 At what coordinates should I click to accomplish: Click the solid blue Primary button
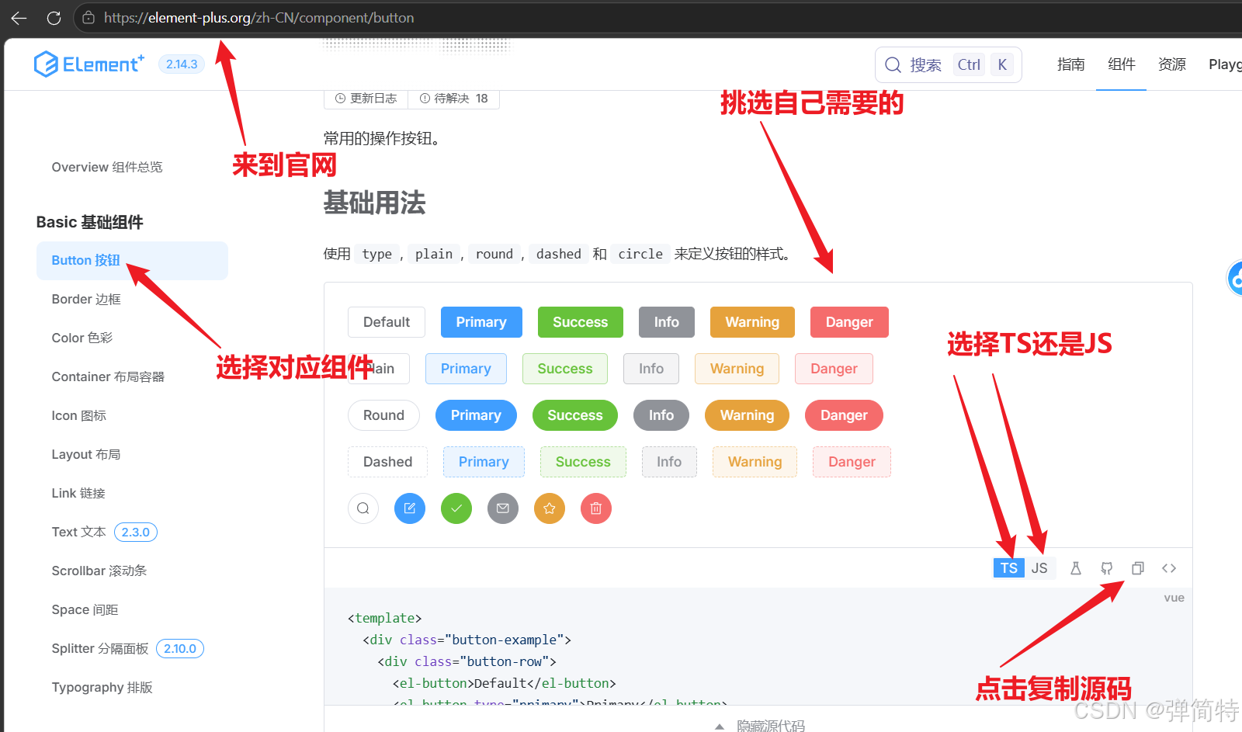[481, 322]
